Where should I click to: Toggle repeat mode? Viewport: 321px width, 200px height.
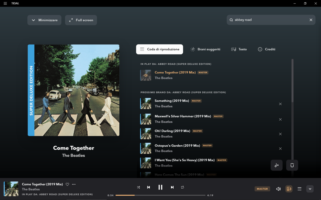click(x=183, y=187)
